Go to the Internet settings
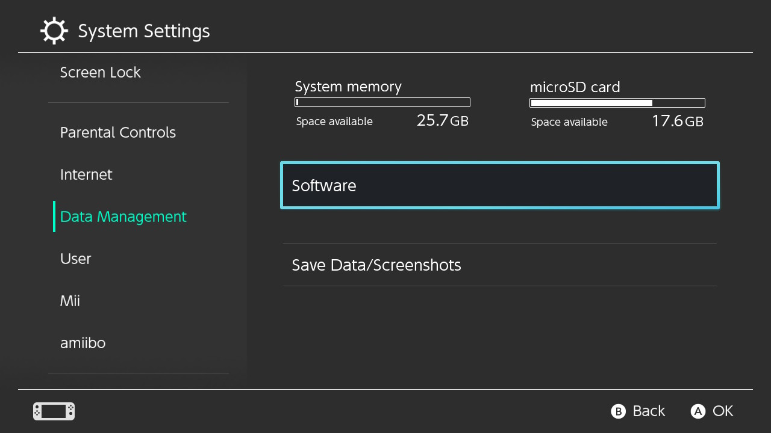 click(86, 174)
